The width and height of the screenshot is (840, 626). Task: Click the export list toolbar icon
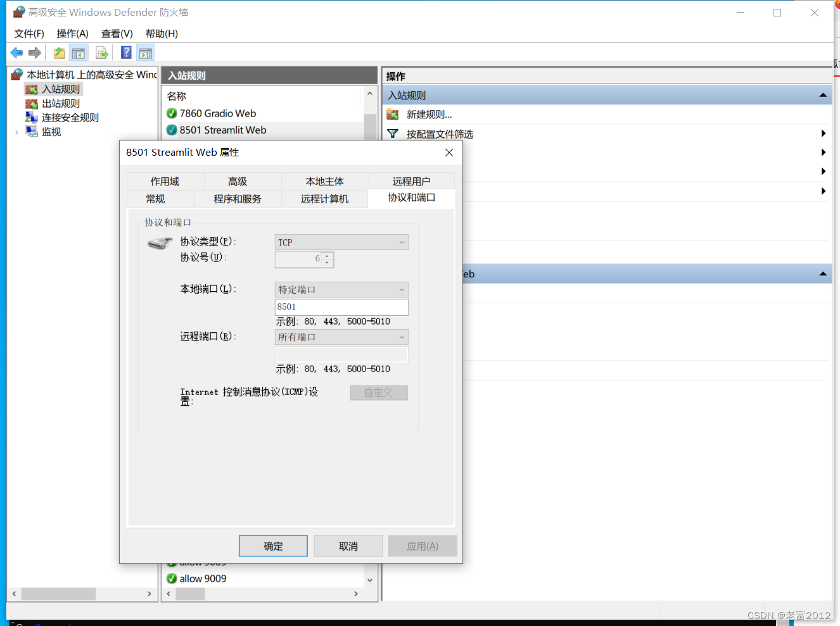point(102,53)
